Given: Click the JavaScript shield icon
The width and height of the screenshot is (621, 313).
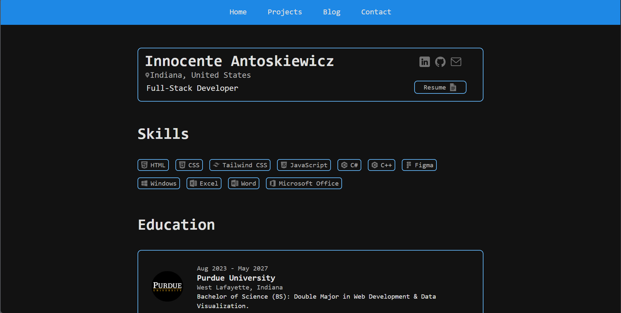Looking at the screenshot, I should pyautogui.click(x=284, y=165).
